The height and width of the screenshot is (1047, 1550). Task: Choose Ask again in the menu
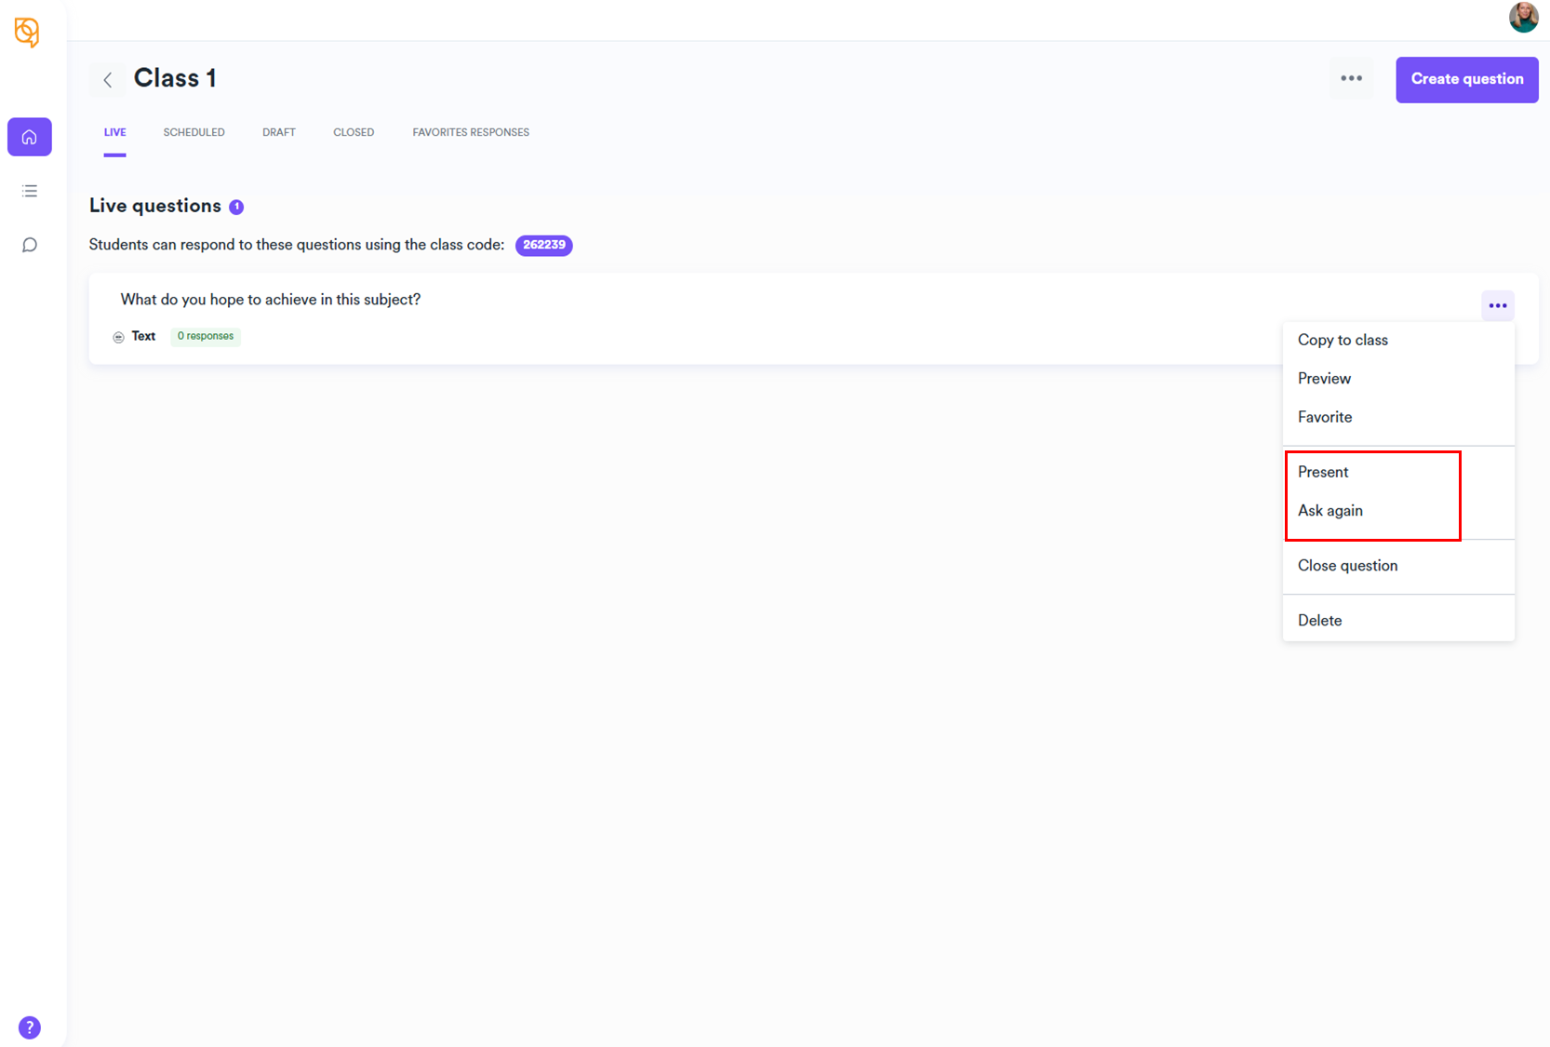tap(1330, 511)
